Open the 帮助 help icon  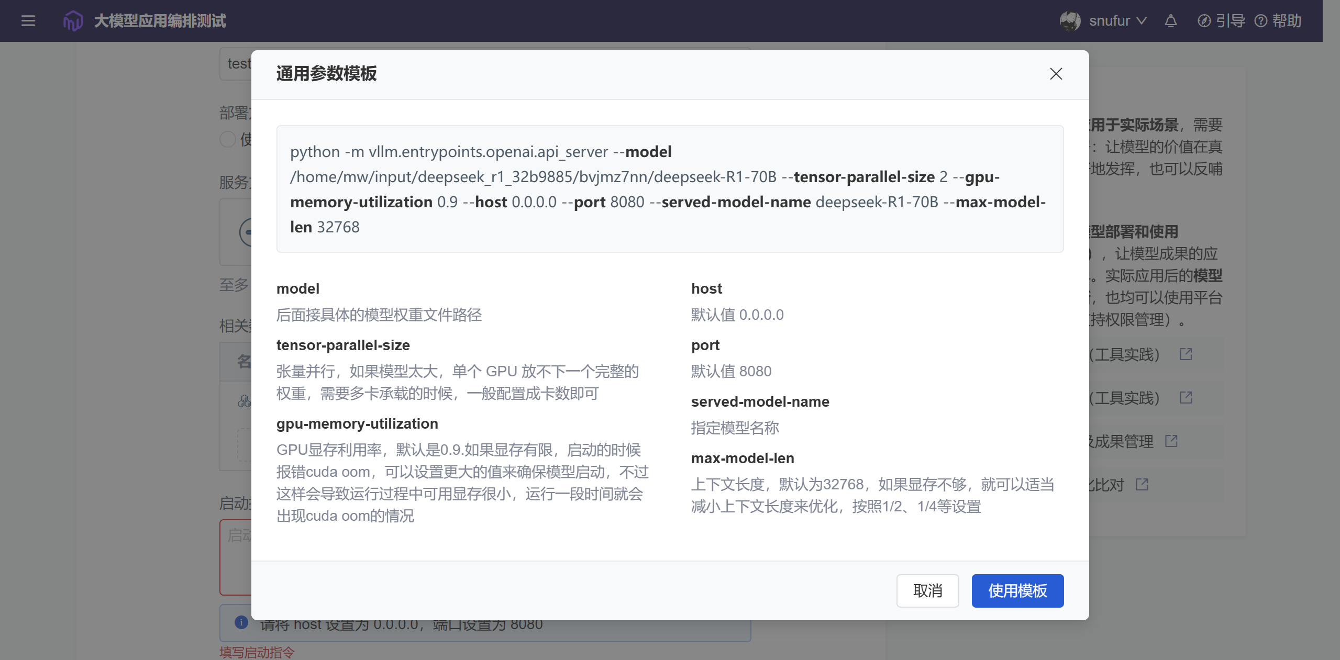(1261, 21)
